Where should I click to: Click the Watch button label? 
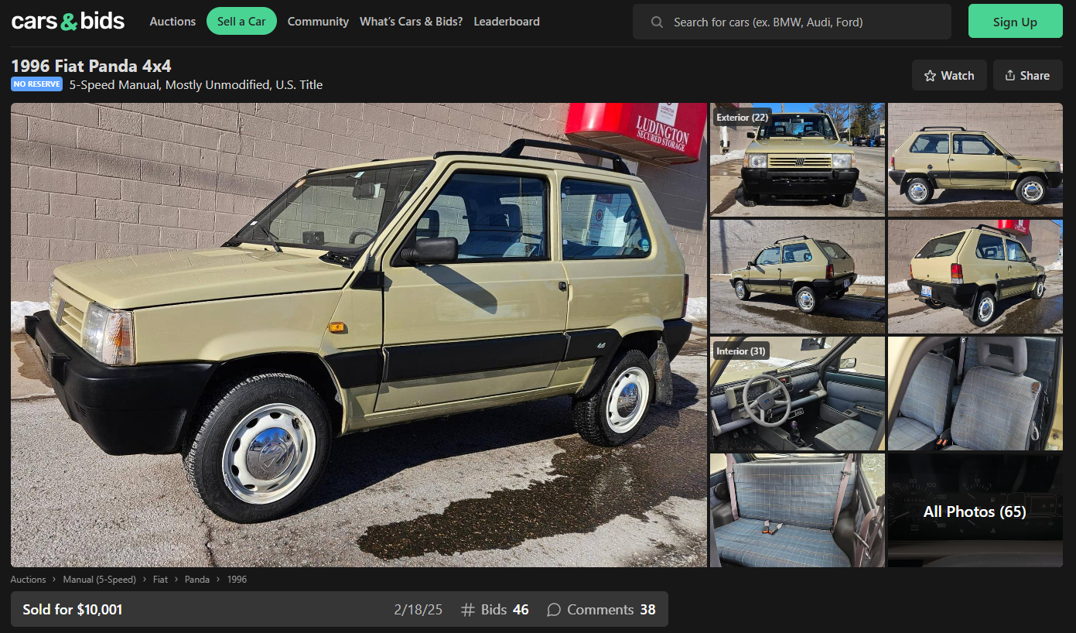pyautogui.click(x=958, y=75)
